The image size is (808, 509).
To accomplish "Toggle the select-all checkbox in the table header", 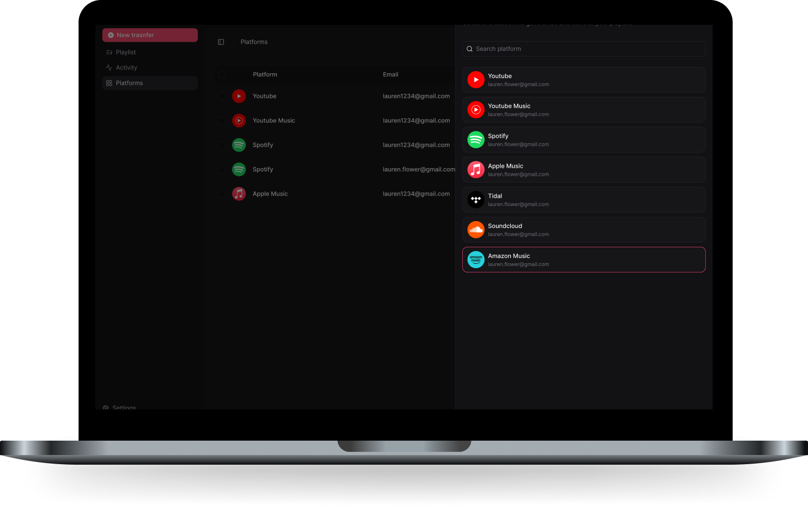I will [x=222, y=74].
